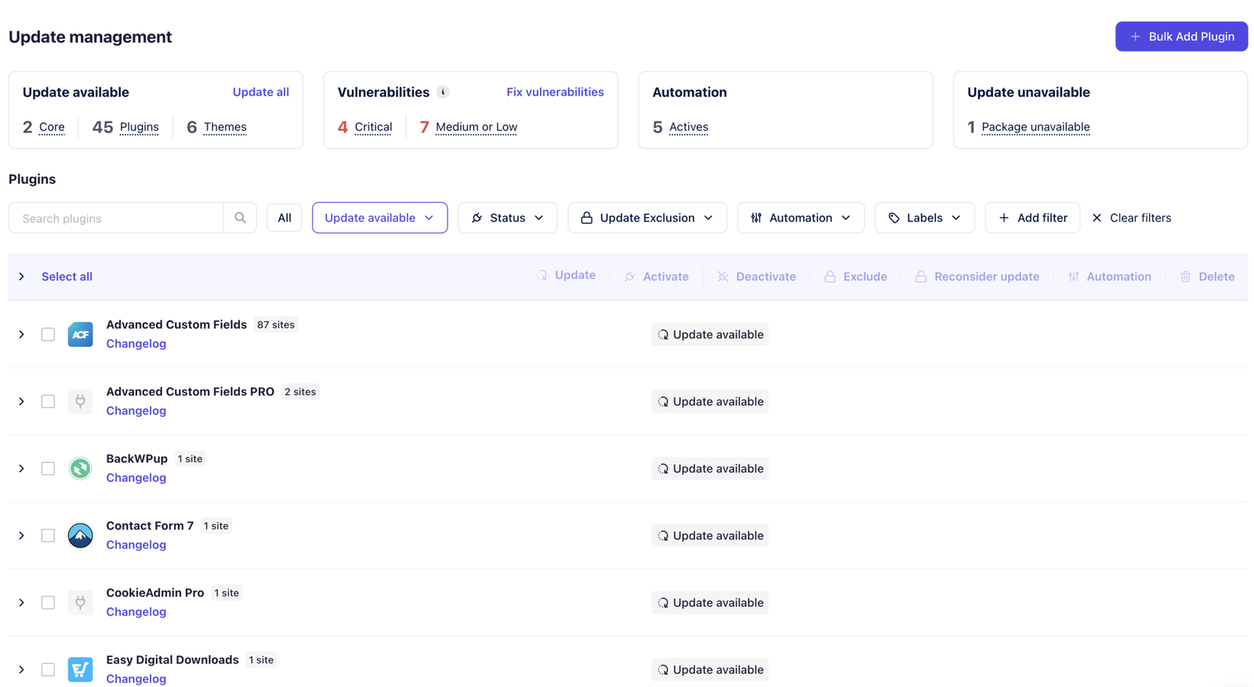Viewport: 1254px width, 687px height.
Task: Click the Update all link
Action: tap(261, 92)
